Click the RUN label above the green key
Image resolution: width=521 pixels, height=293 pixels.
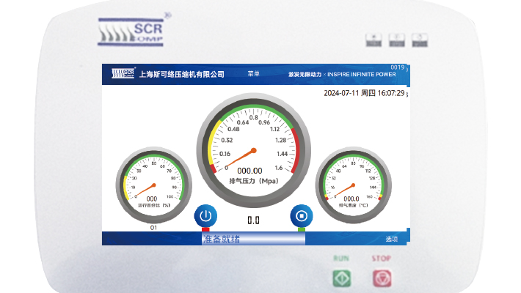[x=341, y=258]
